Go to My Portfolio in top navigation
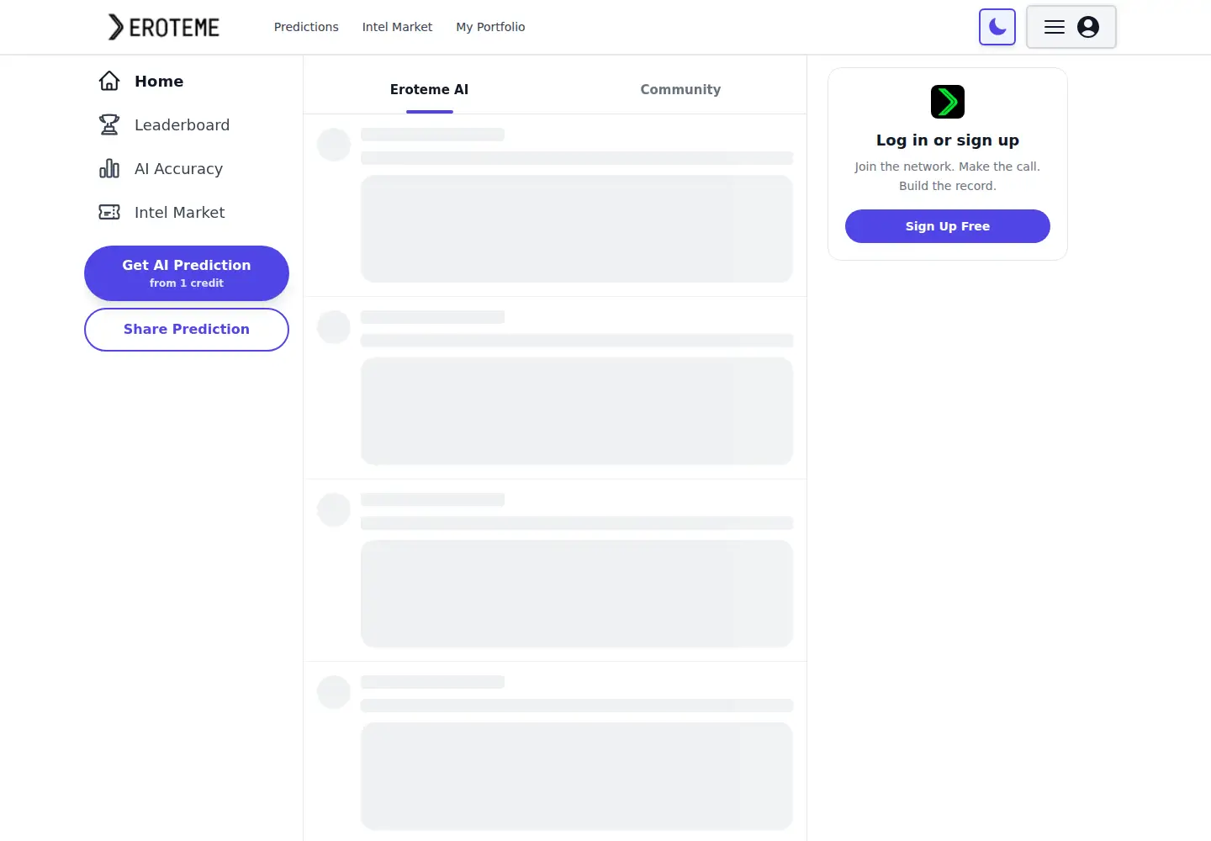 click(x=490, y=27)
